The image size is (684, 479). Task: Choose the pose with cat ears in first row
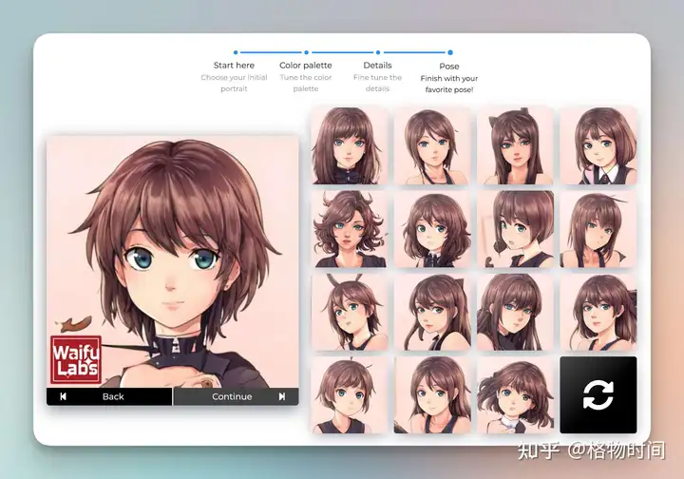(515, 145)
